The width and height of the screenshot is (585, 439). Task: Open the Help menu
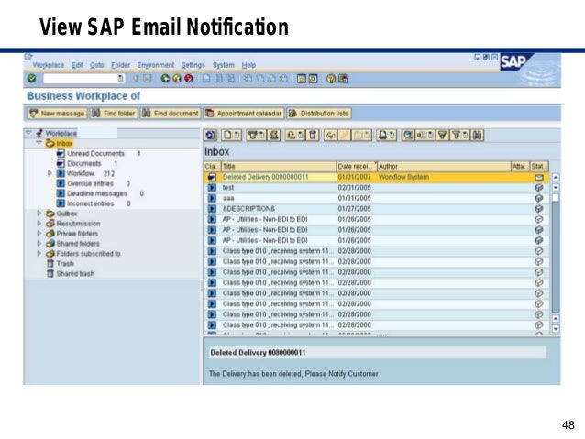[x=248, y=65]
